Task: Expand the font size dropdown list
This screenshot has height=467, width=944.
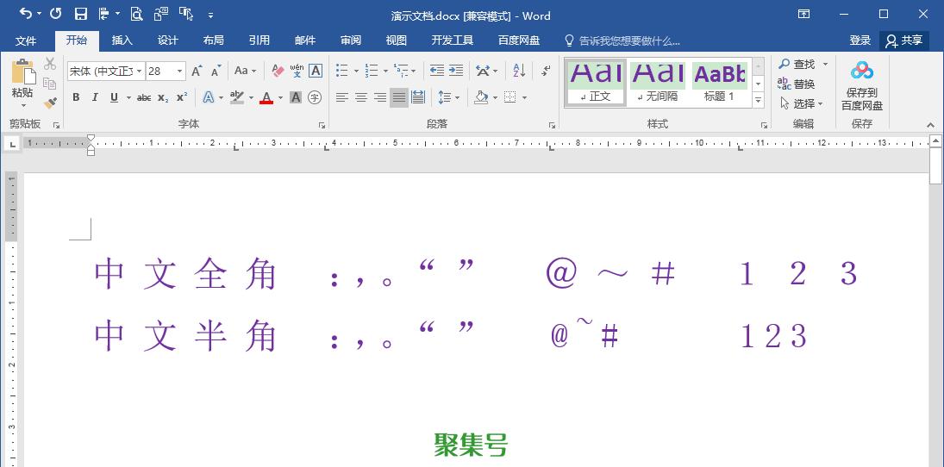Action: coord(179,71)
